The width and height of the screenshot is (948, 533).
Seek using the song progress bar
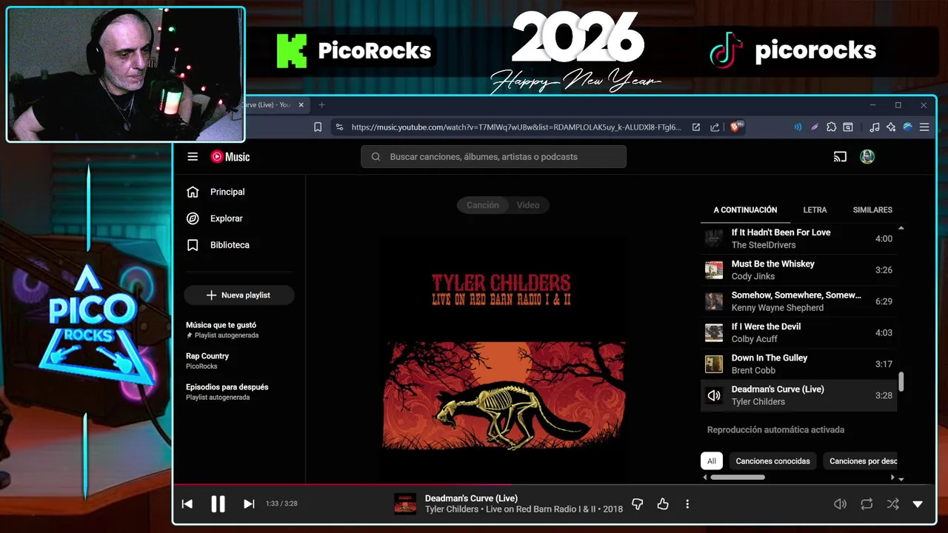[x=554, y=485]
